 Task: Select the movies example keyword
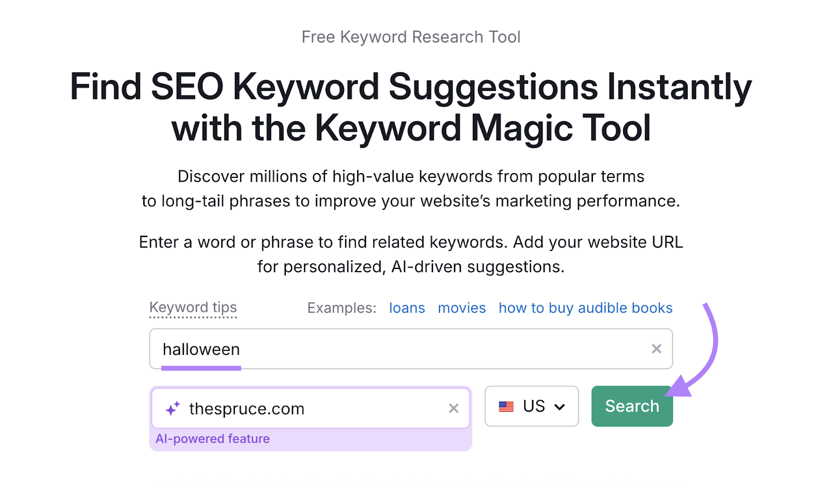point(462,307)
